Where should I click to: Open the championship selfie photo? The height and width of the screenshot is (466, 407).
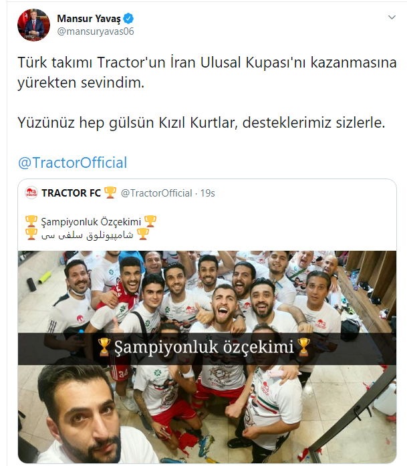(x=207, y=356)
